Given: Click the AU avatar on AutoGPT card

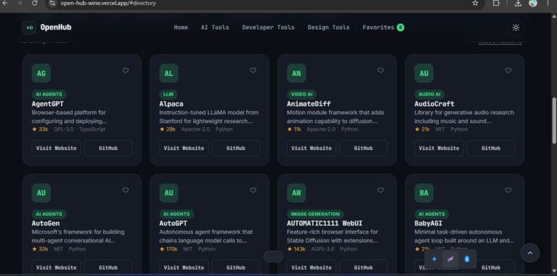Looking at the screenshot, I should click(x=169, y=193).
